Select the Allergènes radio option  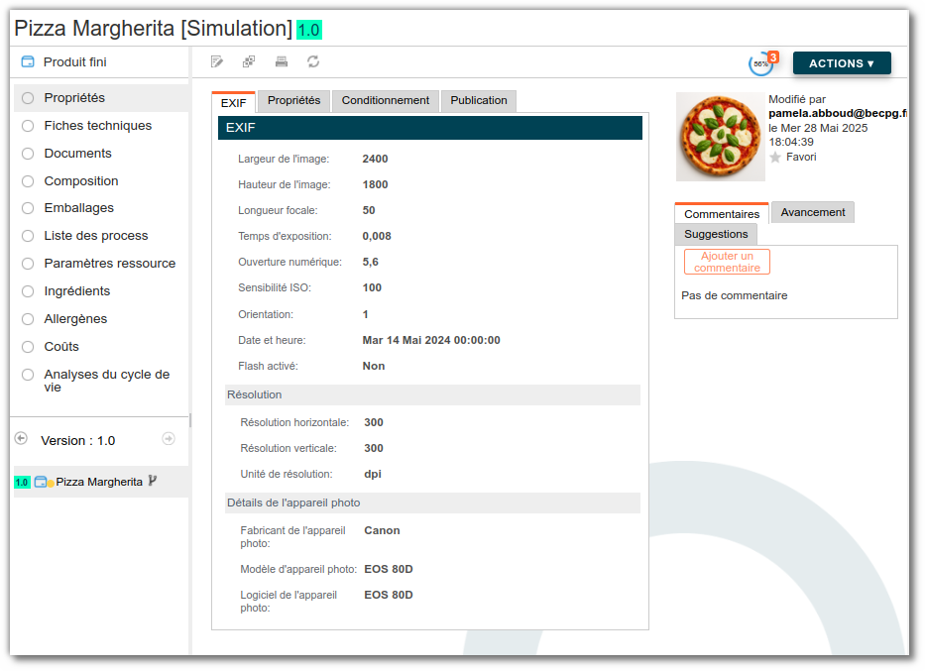click(x=28, y=319)
